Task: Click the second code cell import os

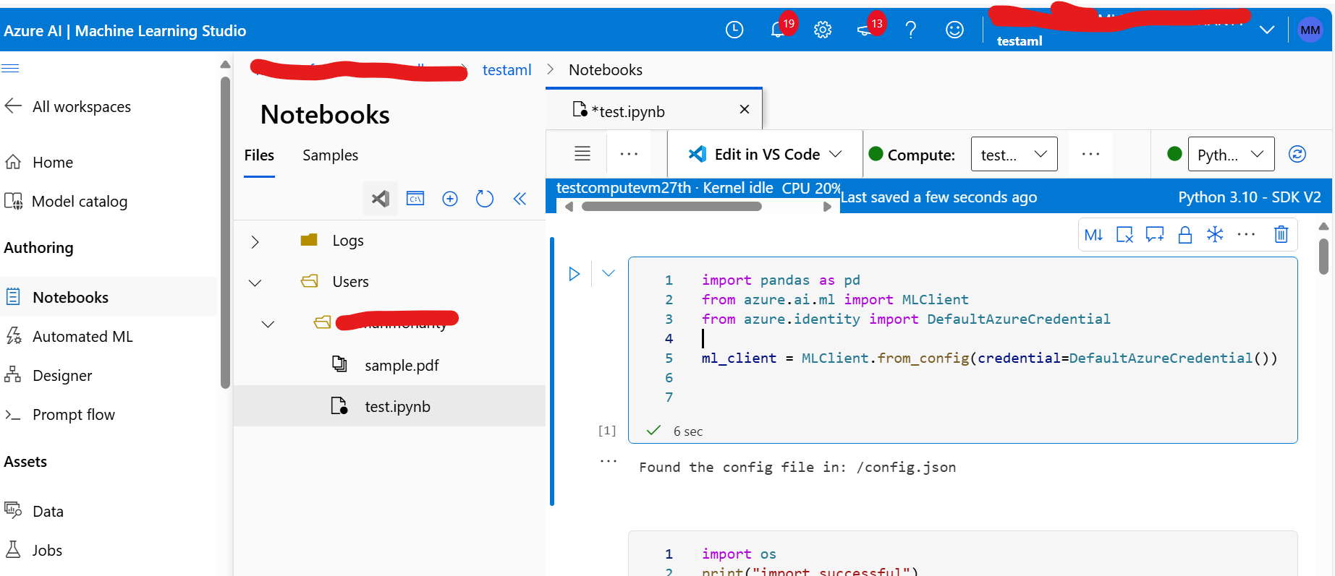Action: pyautogui.click(x=739, y=554)
